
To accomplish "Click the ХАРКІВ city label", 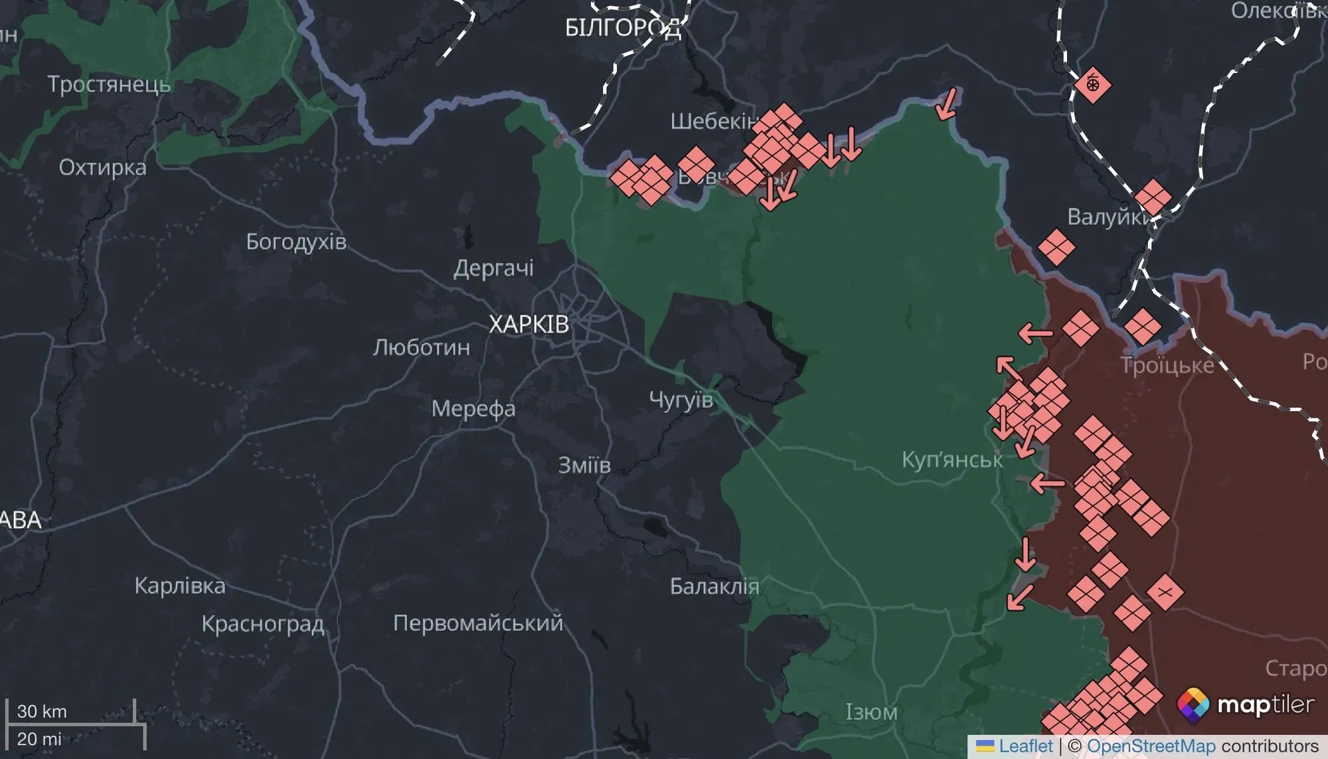I will click(x=529, y=325).
